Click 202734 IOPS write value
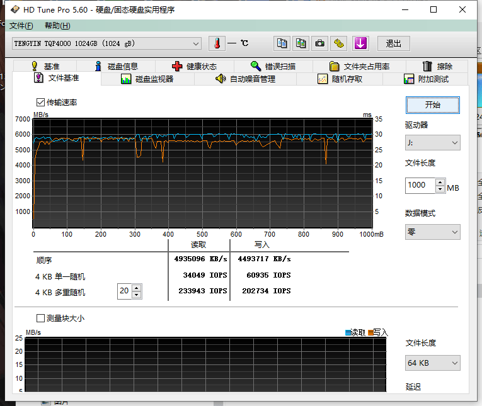Screen dimensions: 482x406 coord(267,291)
